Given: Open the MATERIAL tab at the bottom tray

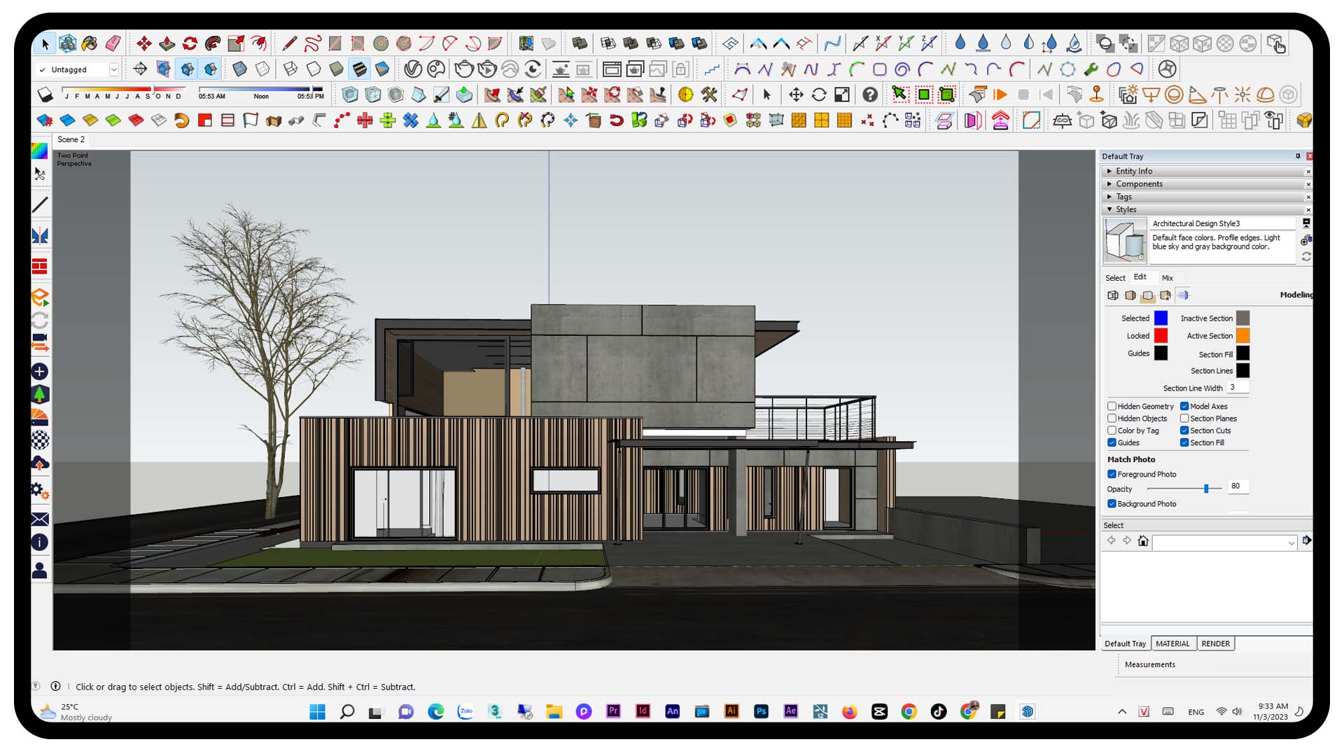Looking at the screenshot, I should (x=1174, y=643).
